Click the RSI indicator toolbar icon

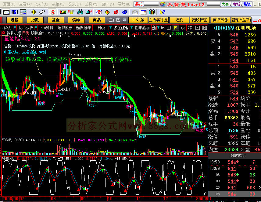coord(14,12)
